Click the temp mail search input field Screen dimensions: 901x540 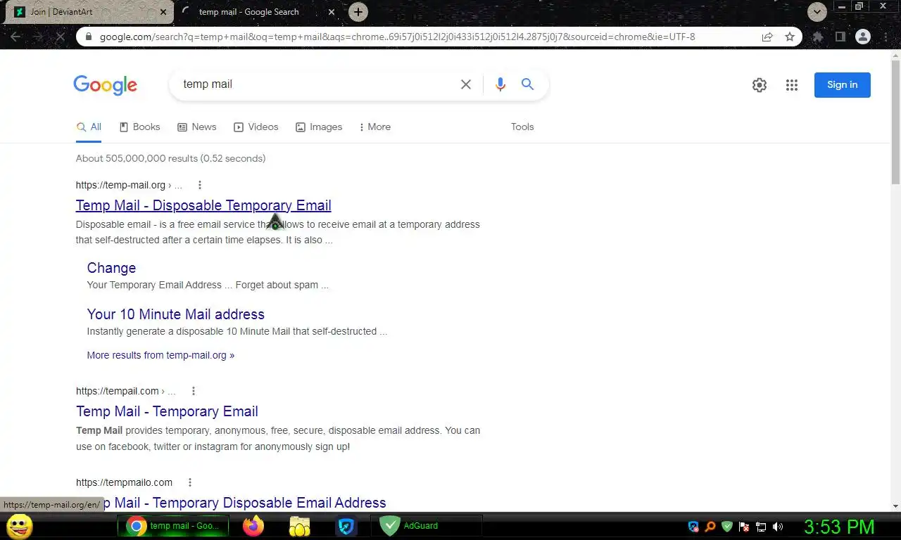(x=317, y=84)
